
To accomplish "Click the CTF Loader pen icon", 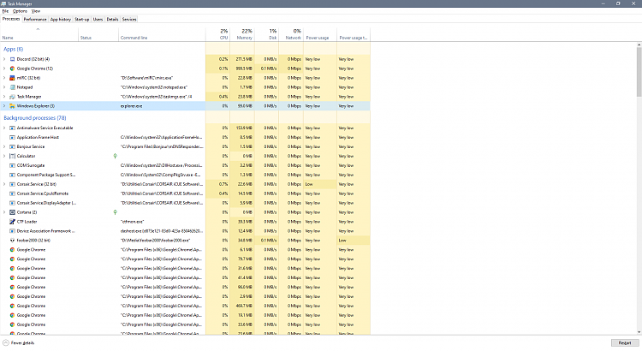I will point(12,222).
